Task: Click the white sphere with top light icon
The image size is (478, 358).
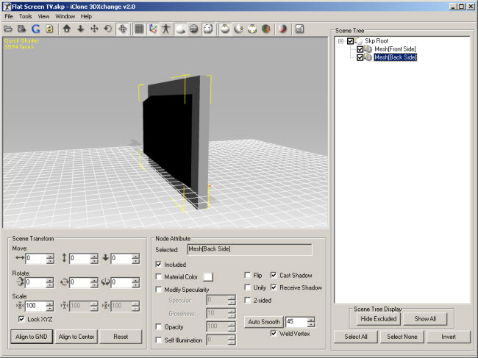Action: tap(225, 29)
